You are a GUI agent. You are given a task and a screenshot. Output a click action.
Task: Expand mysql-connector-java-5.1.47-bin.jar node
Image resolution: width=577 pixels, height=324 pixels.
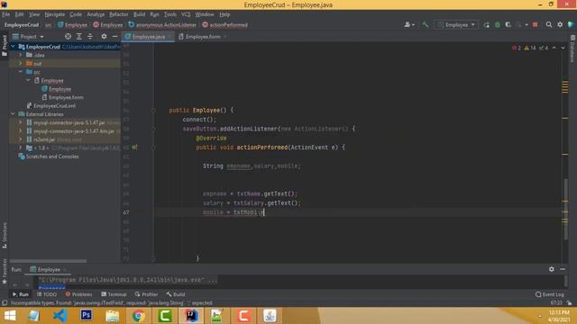(x=21, y=131)
